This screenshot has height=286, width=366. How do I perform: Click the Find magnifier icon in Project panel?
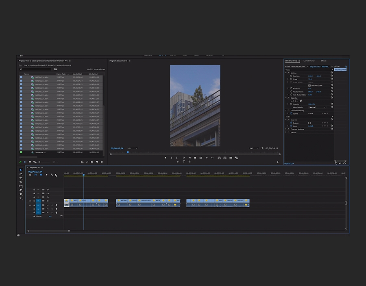[x=87, y=162]
